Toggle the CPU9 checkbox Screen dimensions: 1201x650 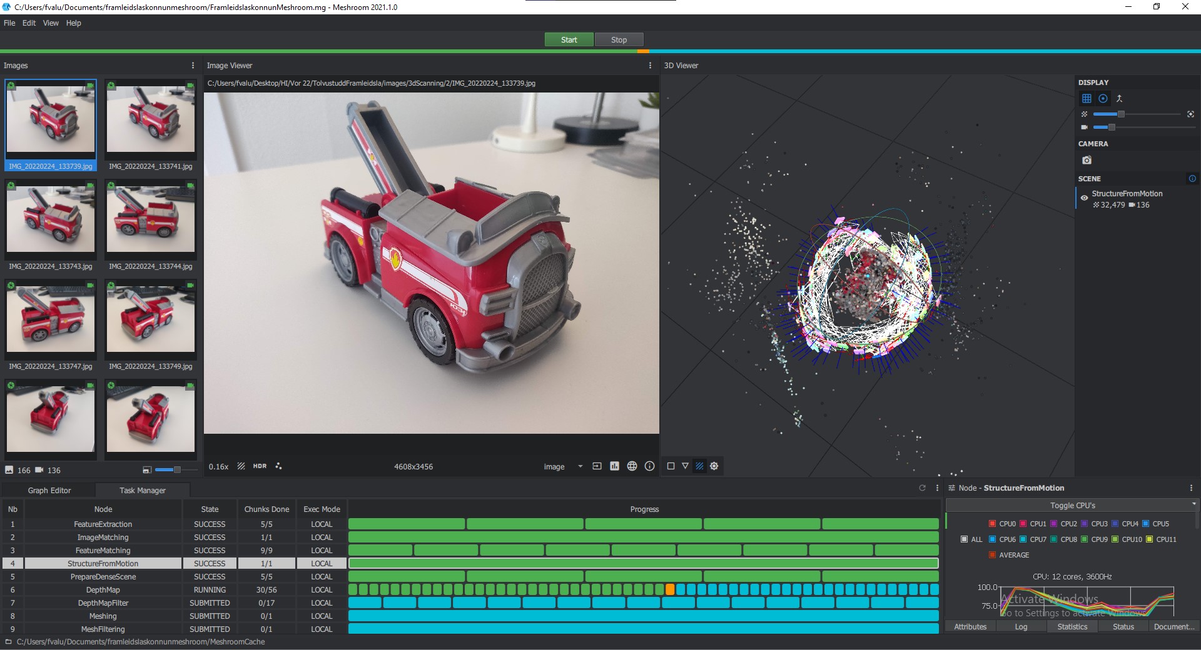click(x=1084, y=539)
